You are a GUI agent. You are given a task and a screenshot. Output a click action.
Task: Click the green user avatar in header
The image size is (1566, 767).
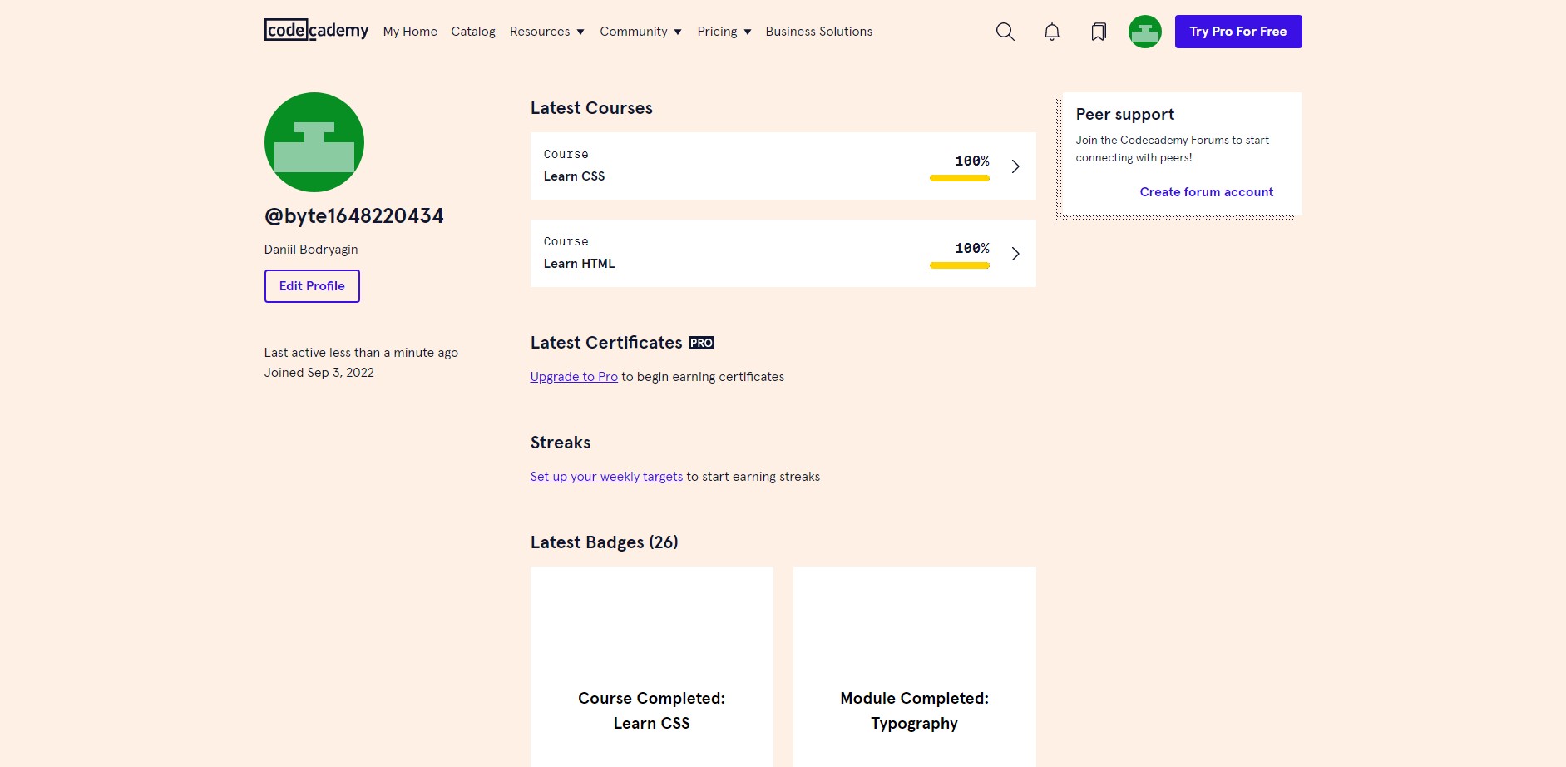click(x=1144, y=32)
